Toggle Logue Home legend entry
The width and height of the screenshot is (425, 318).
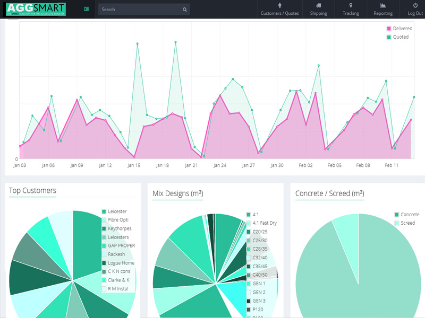coord(118,263)
